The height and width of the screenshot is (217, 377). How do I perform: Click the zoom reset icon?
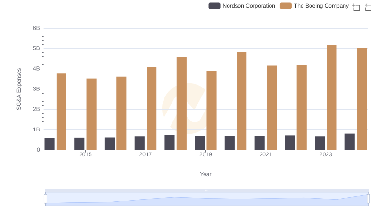point(368,7)
